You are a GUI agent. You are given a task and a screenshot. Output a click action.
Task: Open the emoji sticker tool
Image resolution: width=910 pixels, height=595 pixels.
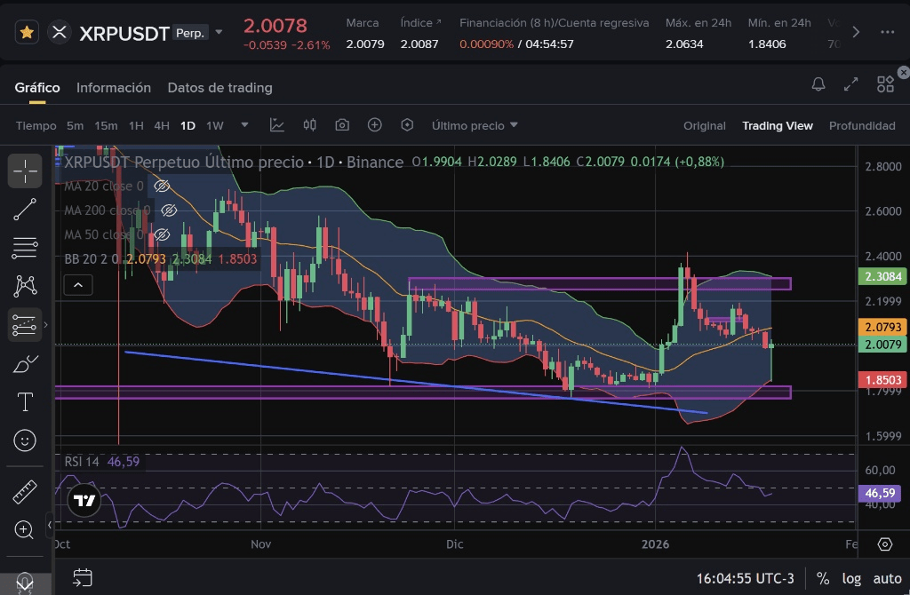pyautogui.click(x=25, y=440)
